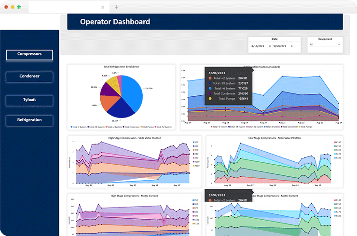The image size is (357, 236).
Task: Click the new browser tab plus icon
Action: (x=116, y=7)
